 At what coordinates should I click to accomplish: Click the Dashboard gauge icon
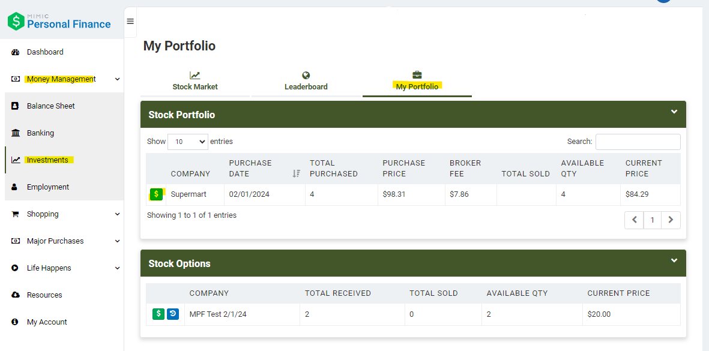pyautogui.click(x=16, y=52)
